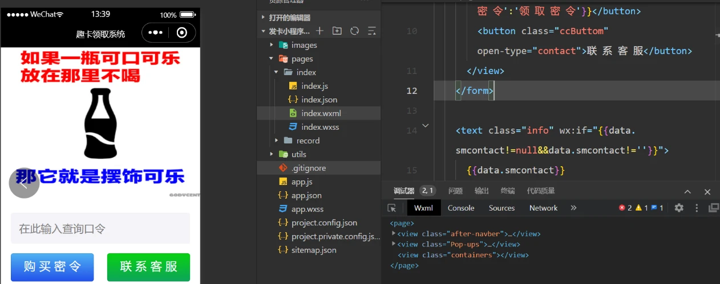
Task: Close the debugger panel
Action: click(x=707, y=192)
